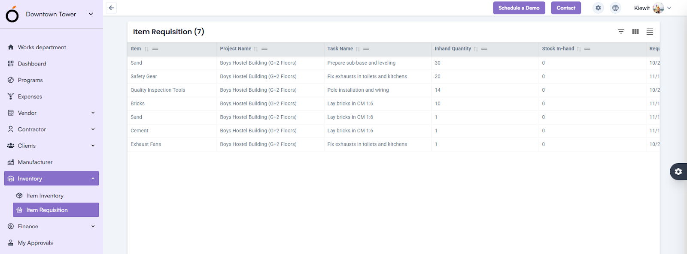This screenshot has height=254, width=687.
Task: Open Project Name column menu
Action: (x=264, y=49)
